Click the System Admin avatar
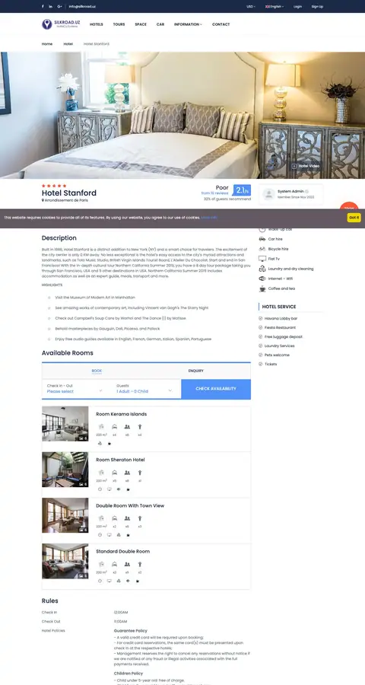365x685 pixels. click(269, 194)
